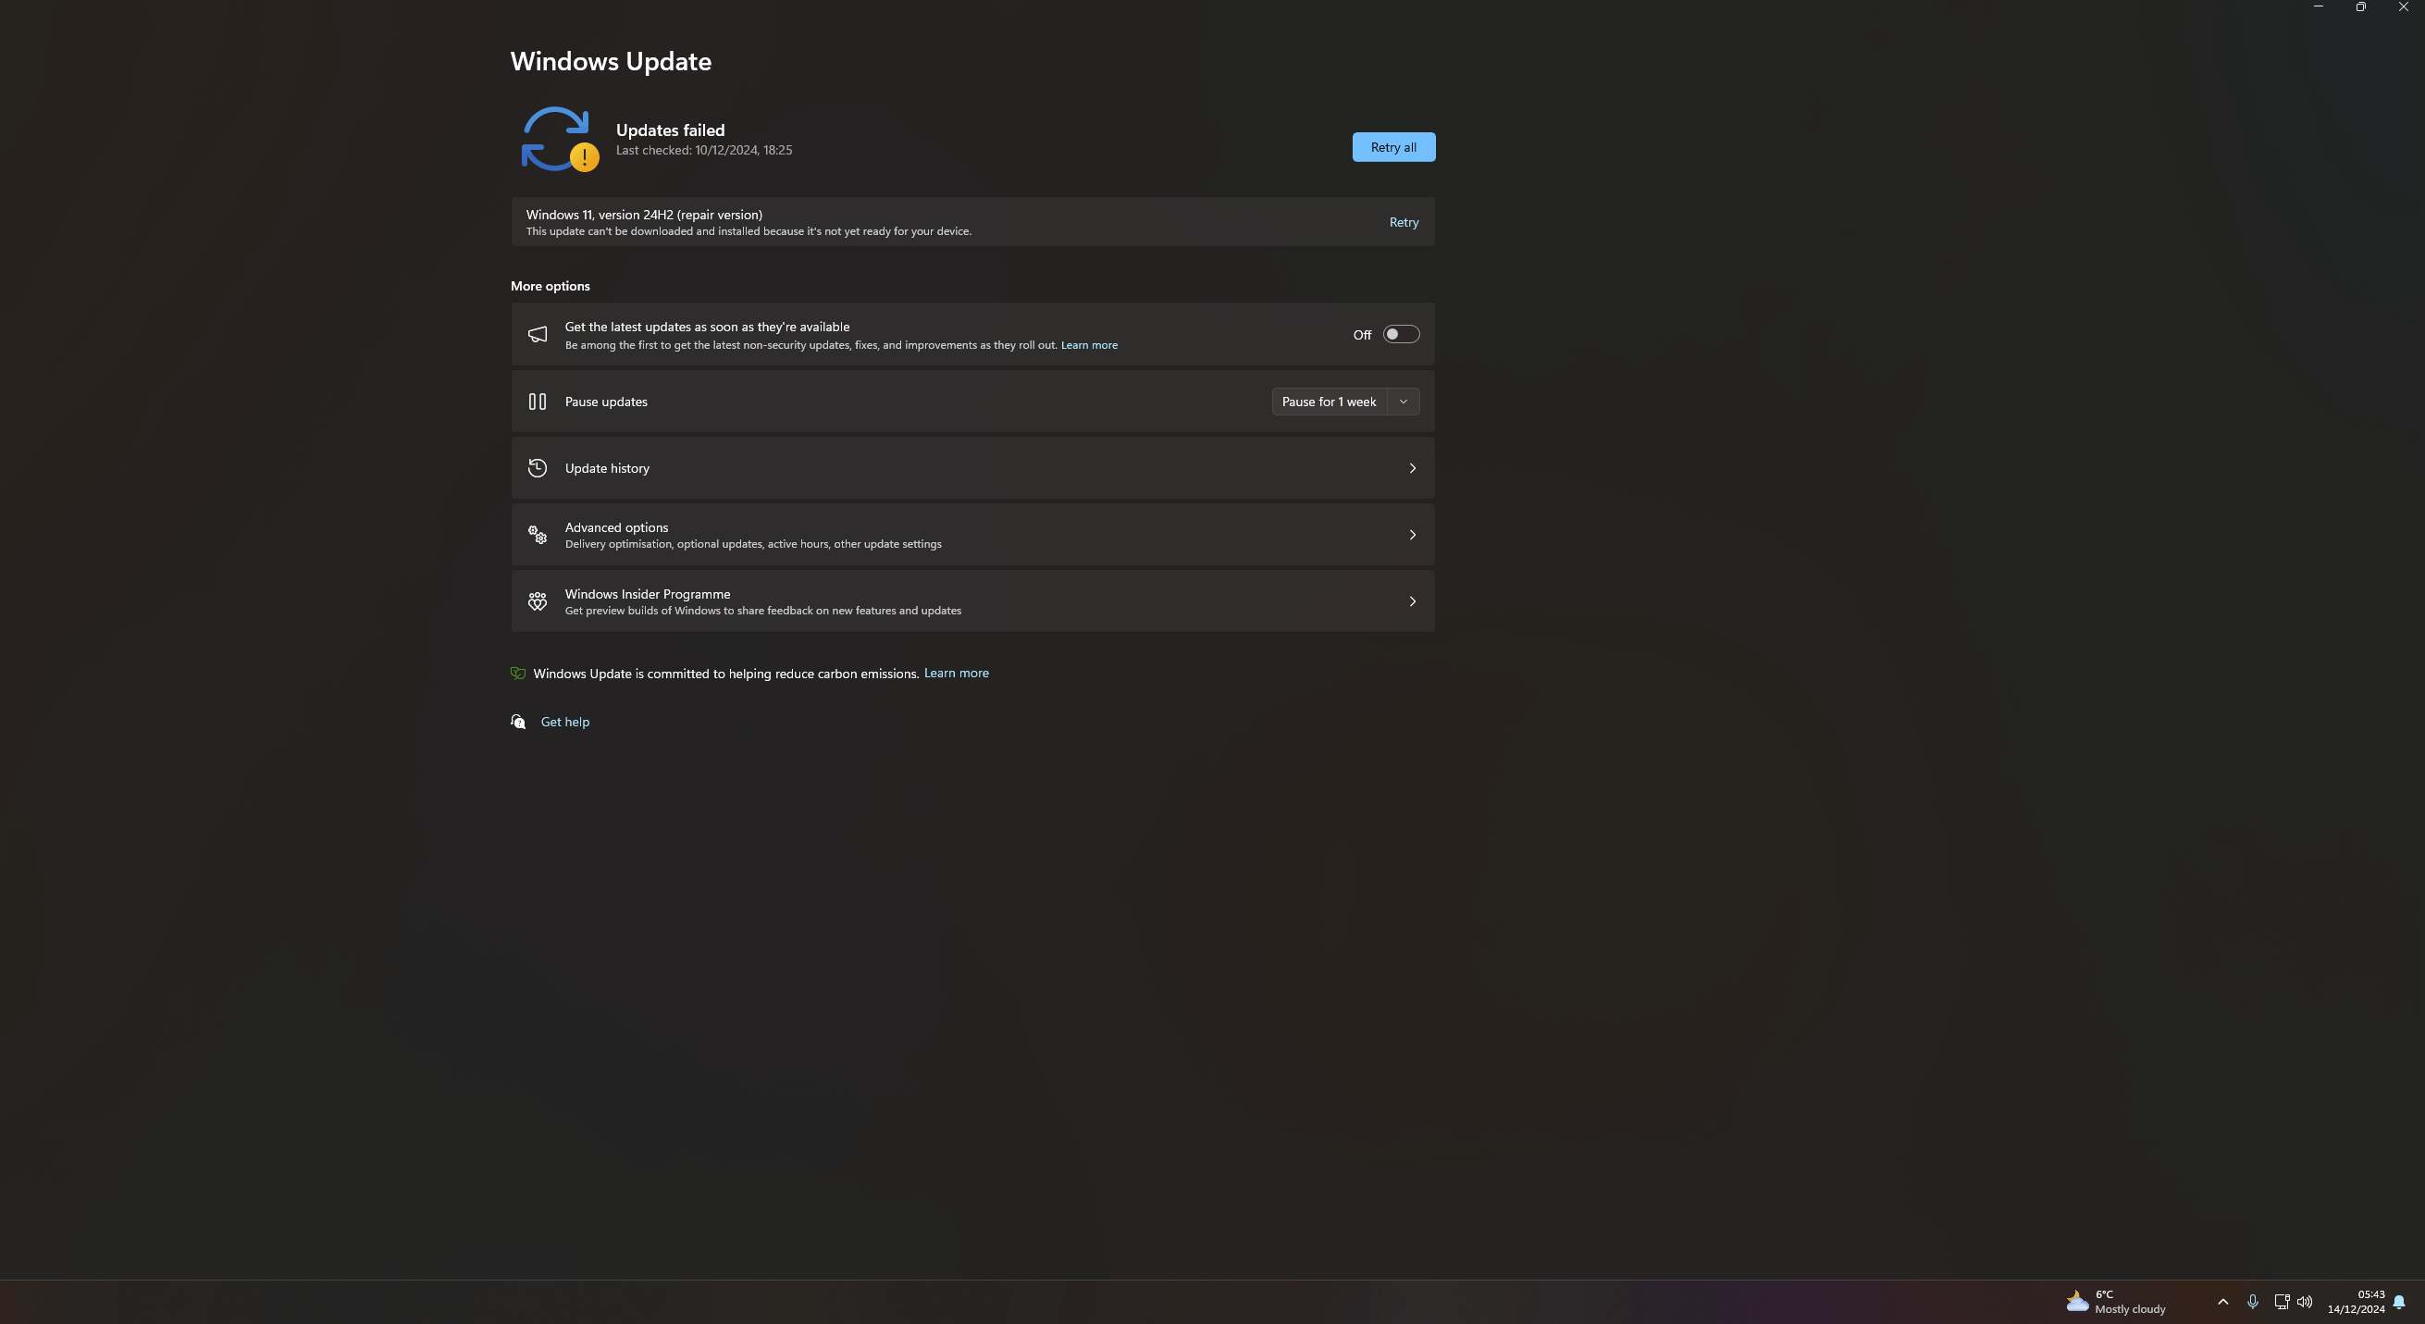The width and height of the screenshot is (2425, 1324).
Task: Click the update not ready message text
Action: click(x=749, y=231)
